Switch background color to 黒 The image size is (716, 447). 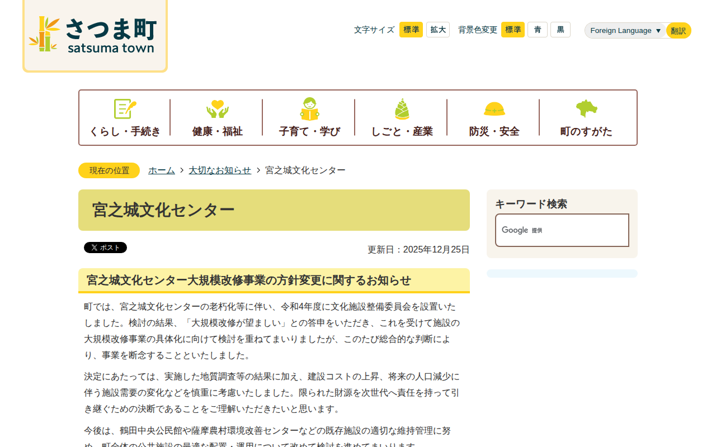click(x=560, y=30)
